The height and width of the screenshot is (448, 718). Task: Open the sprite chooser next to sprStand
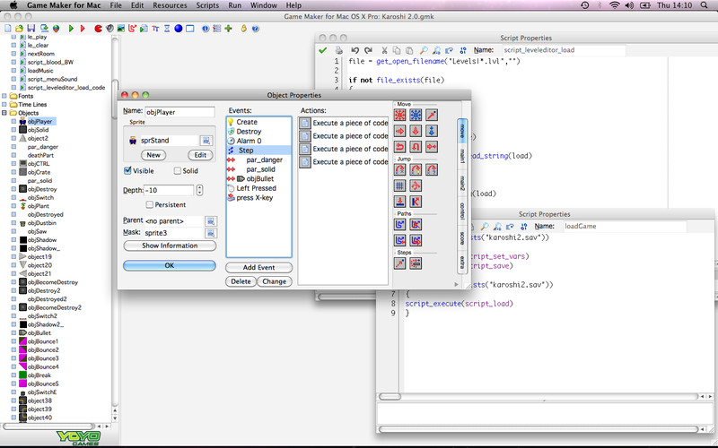click(206, 141)
